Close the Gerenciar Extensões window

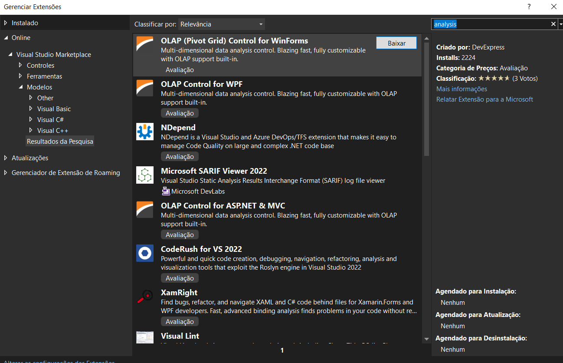pyautogui.click(x=553, y=7)
